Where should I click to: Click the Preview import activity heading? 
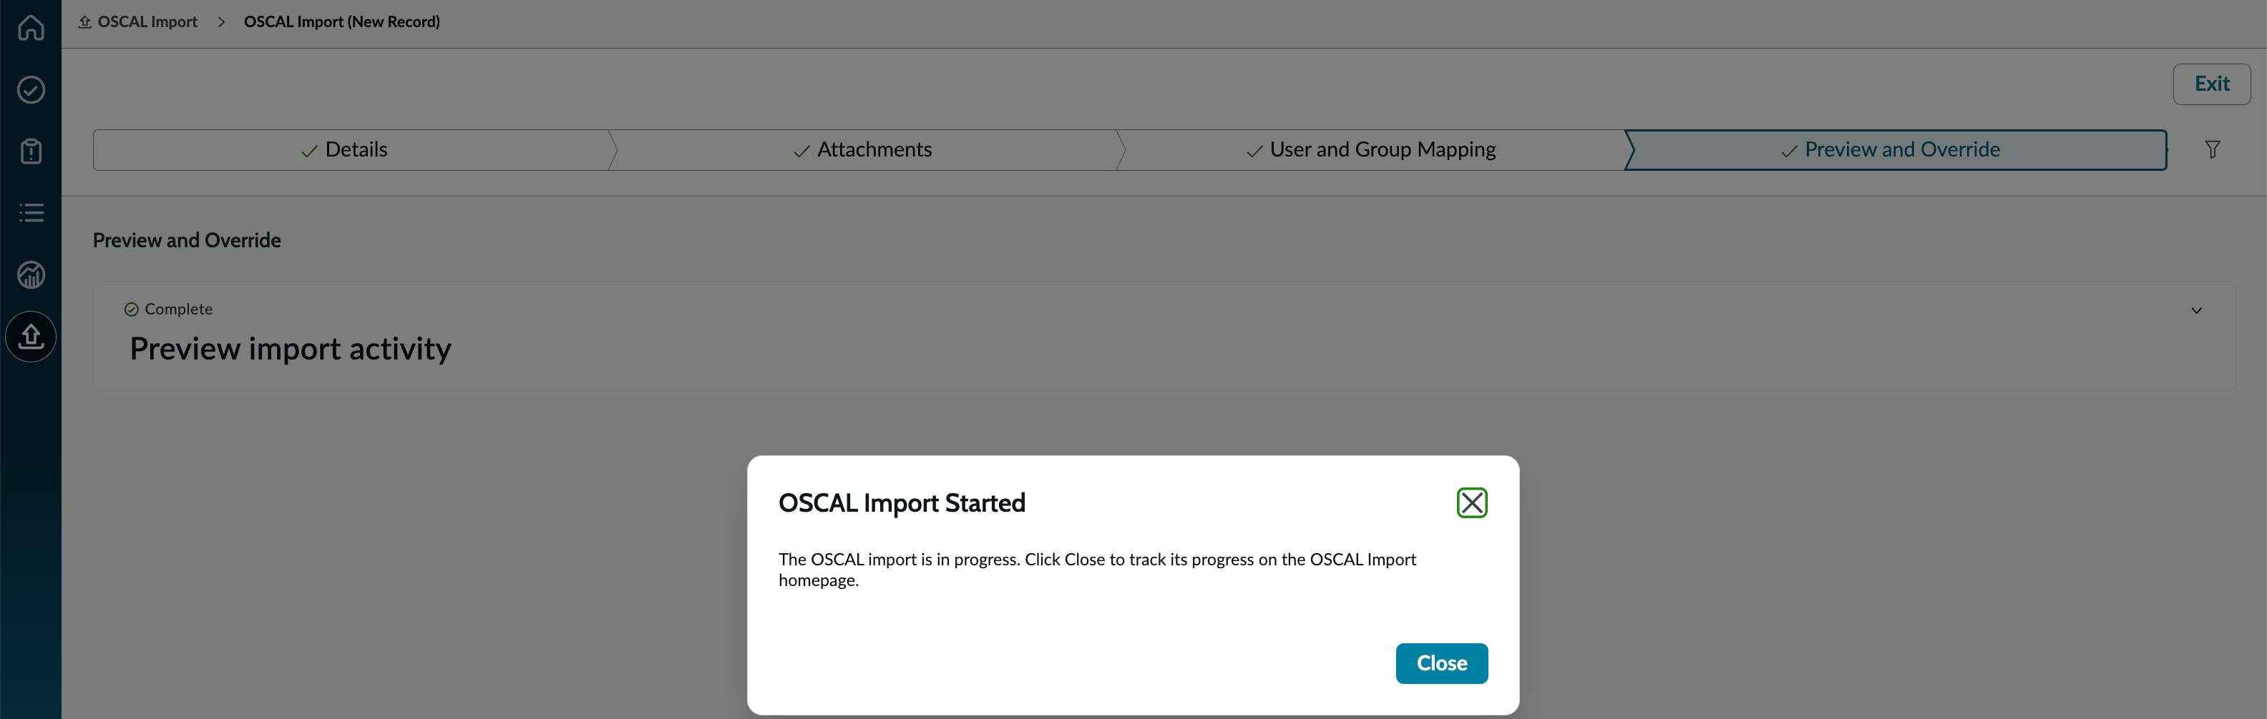point(291,349)
